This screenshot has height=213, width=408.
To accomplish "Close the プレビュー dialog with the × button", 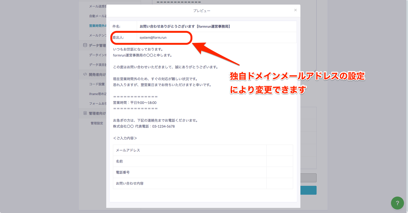I will tap(295, 10).
